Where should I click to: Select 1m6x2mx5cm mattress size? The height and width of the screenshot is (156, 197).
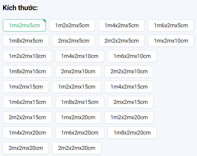click(x=171, y=25)
